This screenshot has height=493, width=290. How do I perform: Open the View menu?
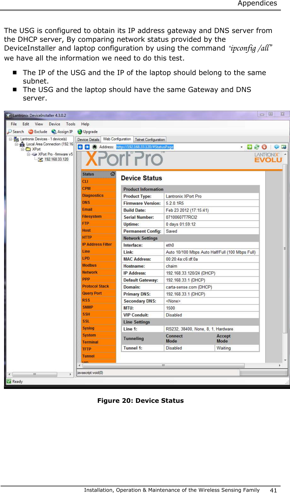coord(39,124)
